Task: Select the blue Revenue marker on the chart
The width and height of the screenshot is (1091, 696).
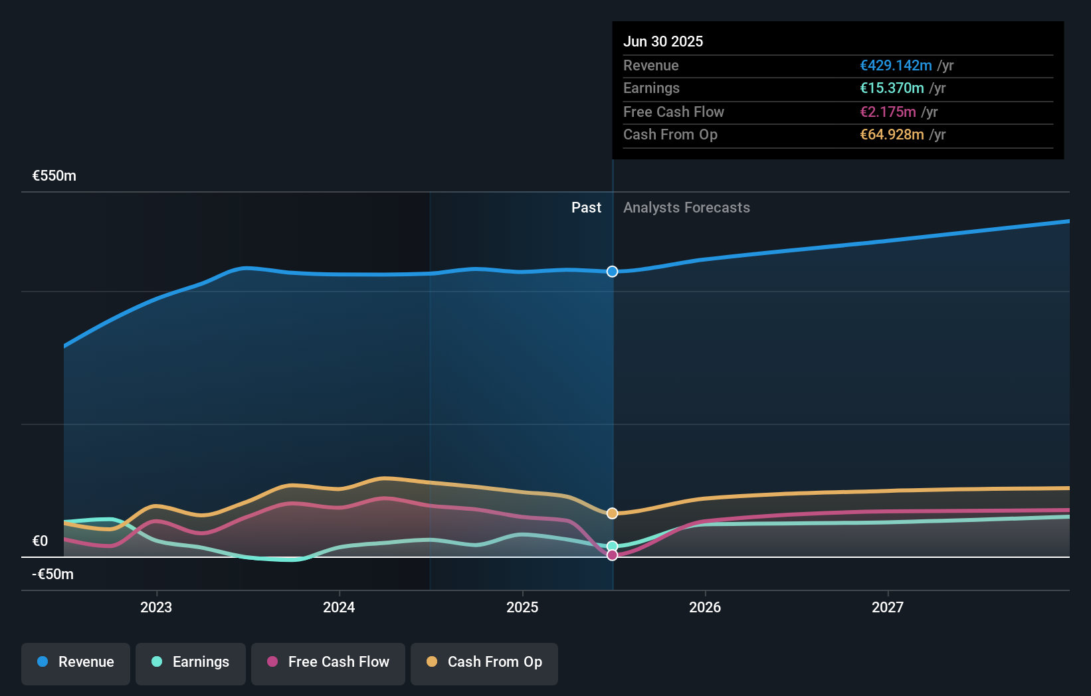Action: 612,271
